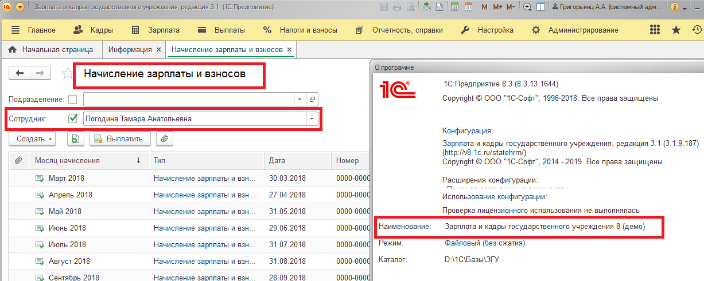Click the back navigation arrow

(20, 73)
